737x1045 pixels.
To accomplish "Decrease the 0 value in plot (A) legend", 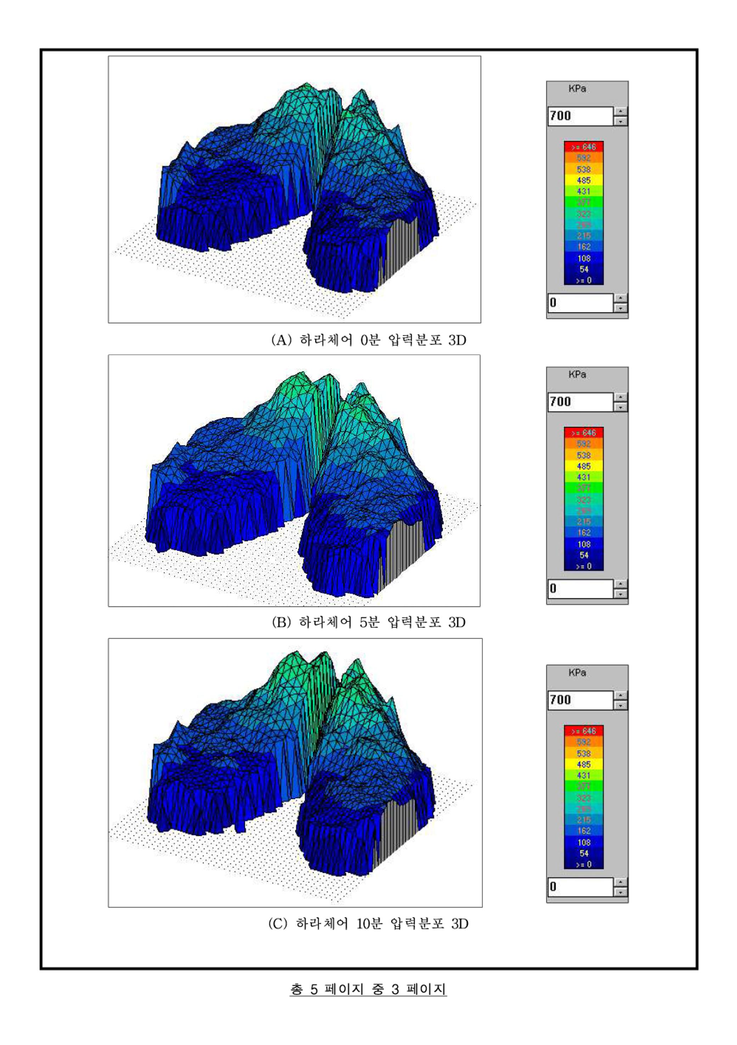I will 621,308.
